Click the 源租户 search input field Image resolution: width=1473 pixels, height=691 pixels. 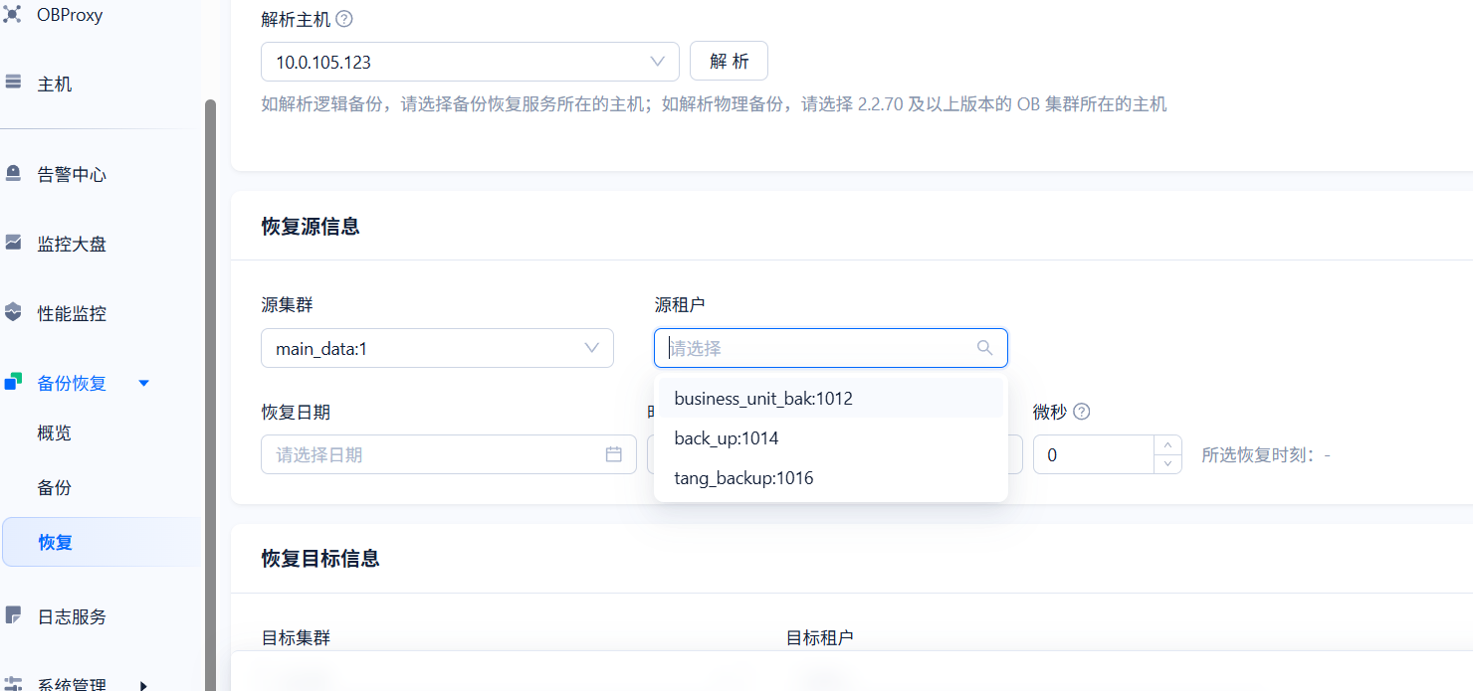[x=818, y=349]
